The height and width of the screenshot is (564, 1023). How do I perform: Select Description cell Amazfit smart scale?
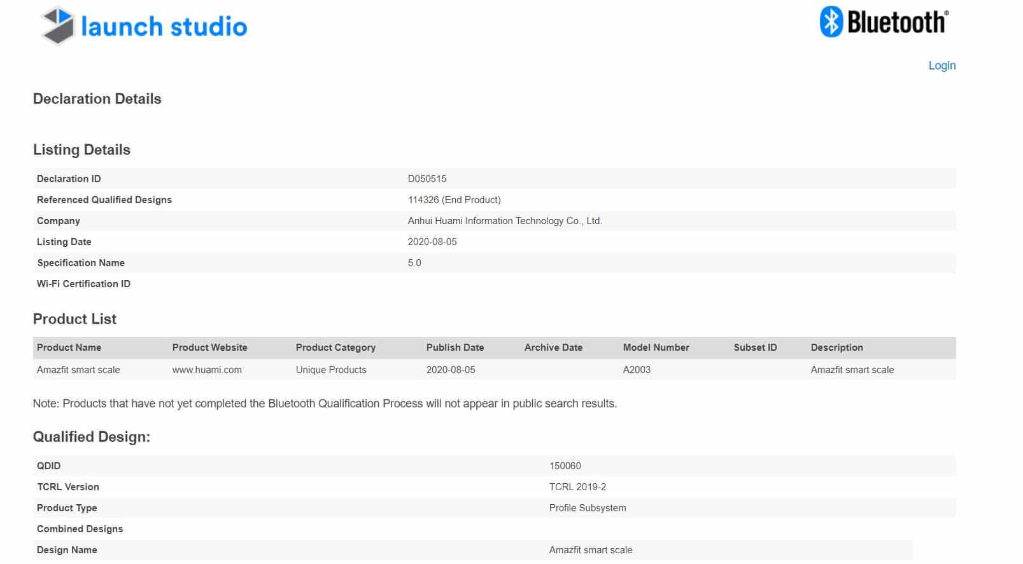(x=852, y=370)
